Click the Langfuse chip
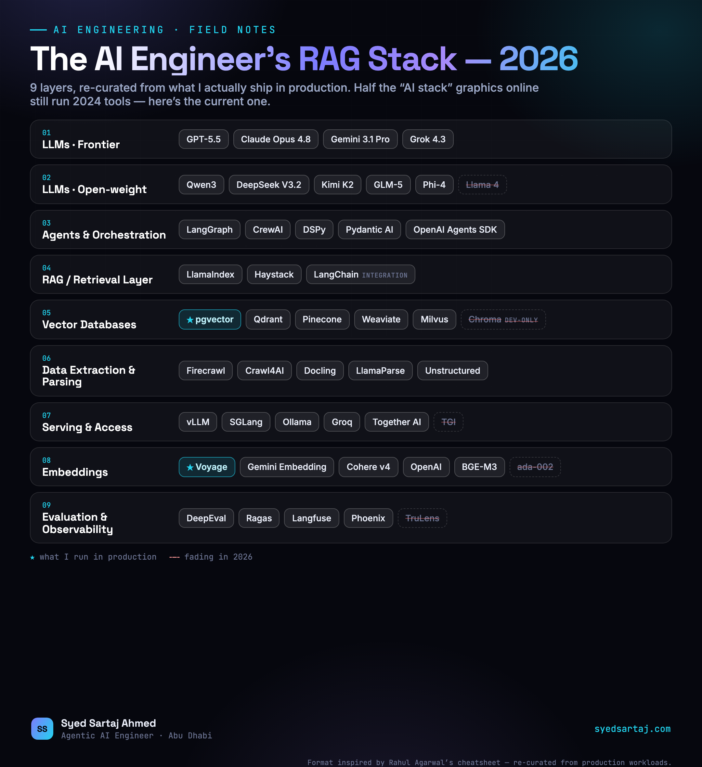Image resolution: width=702 pixels, height=767 pixels. click(x=312, y=518)
